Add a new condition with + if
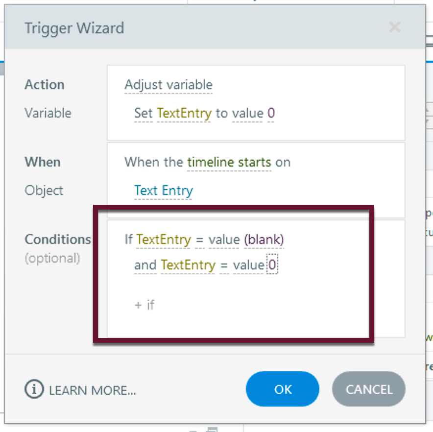This screenshot has width=433, height=432. [x=144, y=305]
